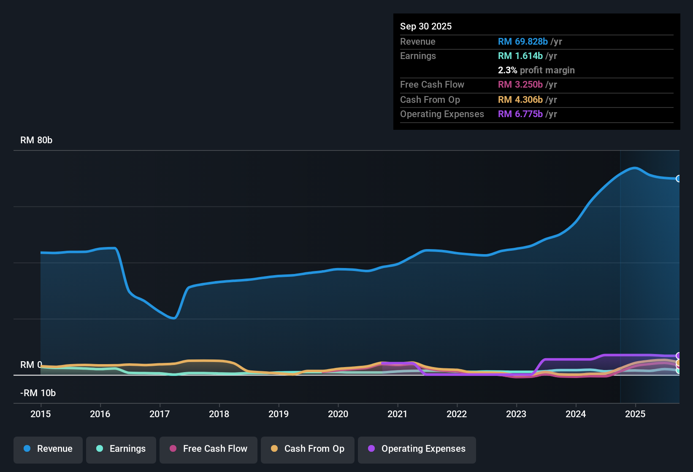Click the 2020 label on the x-axis
This screenshot has height=472, width=693.
click(x=338, y=414)
